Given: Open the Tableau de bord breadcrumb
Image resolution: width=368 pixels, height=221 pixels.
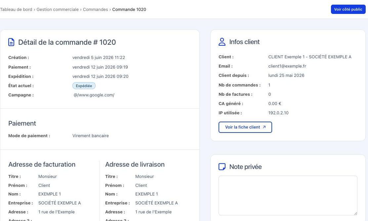Looking at the screenshot, I should pos(16,9).
